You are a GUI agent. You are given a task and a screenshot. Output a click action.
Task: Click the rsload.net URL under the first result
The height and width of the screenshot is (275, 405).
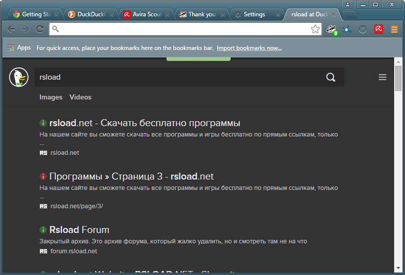65,153
